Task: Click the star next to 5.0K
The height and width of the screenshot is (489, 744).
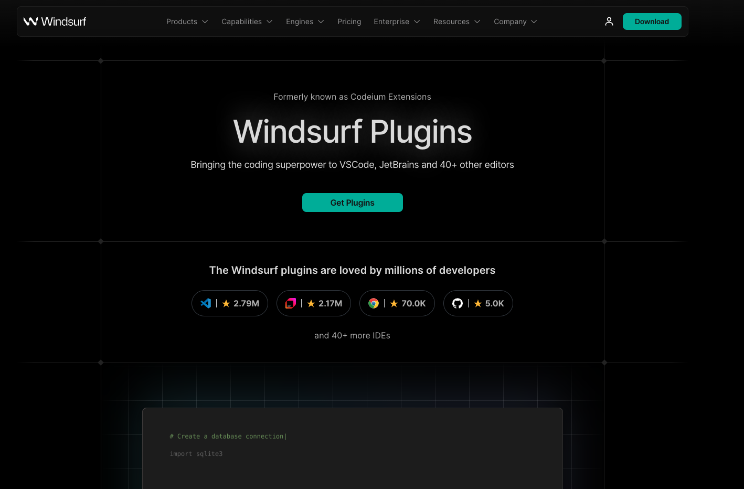Action: click(478, 303)
